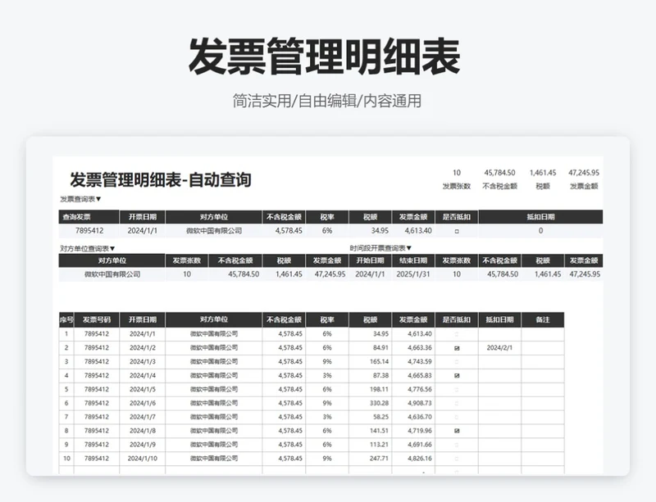This screenshot has width=656, height=502.
Task: Select the 发票金额 cell 4,719.96
Action: pos(413,431)
